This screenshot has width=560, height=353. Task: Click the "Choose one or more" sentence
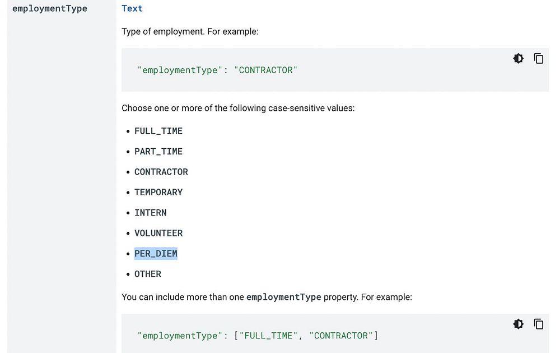click(238, 108)
